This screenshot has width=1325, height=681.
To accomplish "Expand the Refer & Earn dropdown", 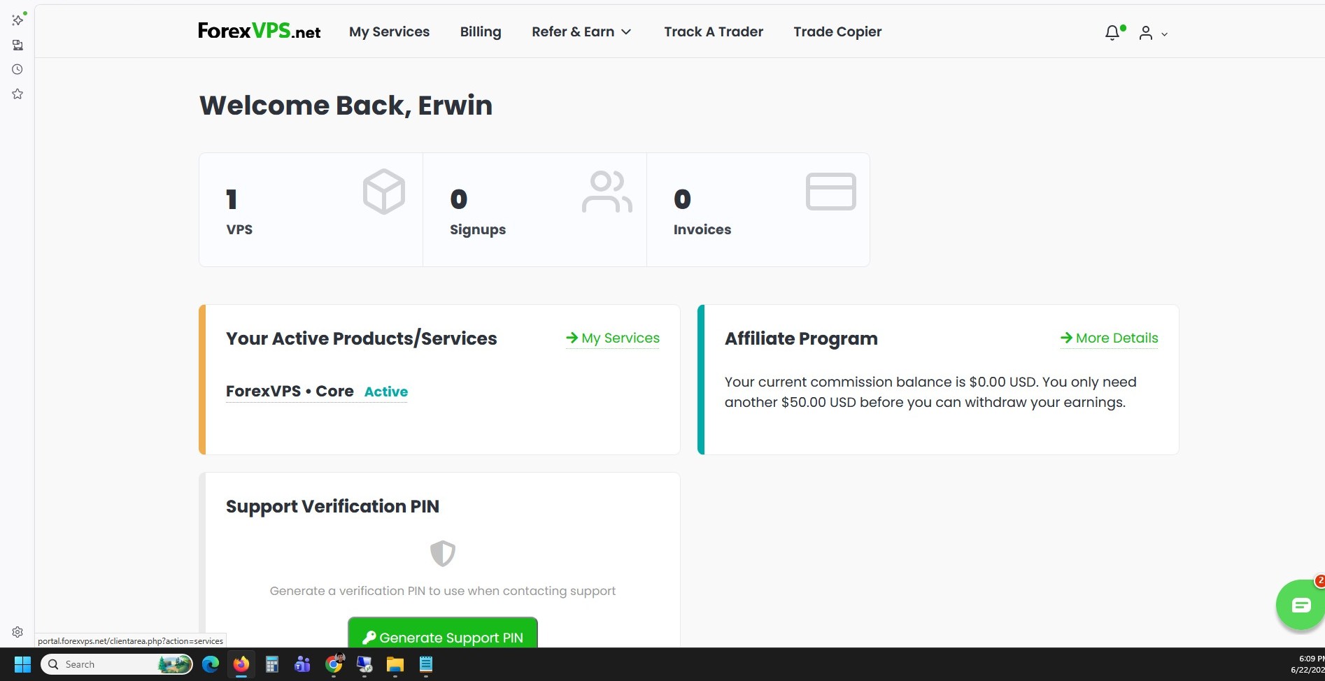I will 581,31.
